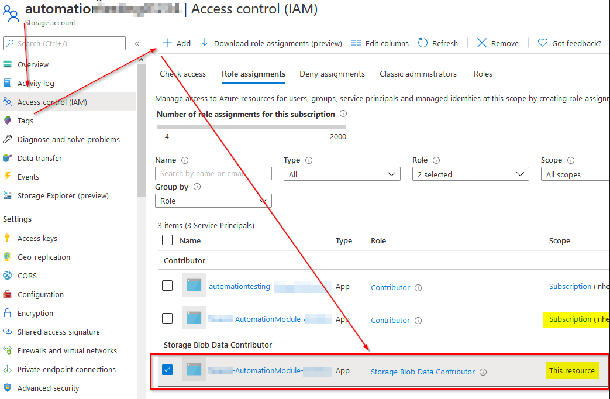This screenshot has width=610, height=399.
Task: Click the Activity log icon
Action: click(8, 83)
